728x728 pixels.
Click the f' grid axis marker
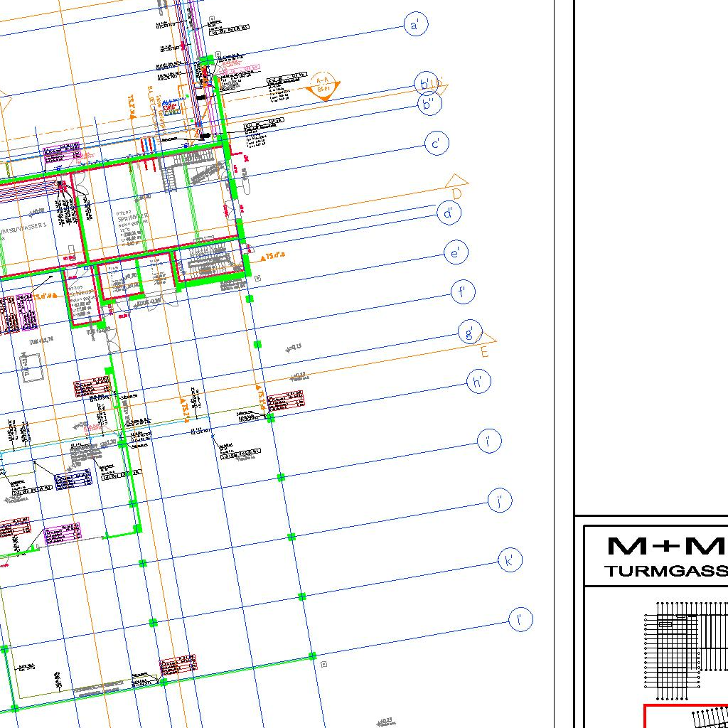tap(463, 291)
